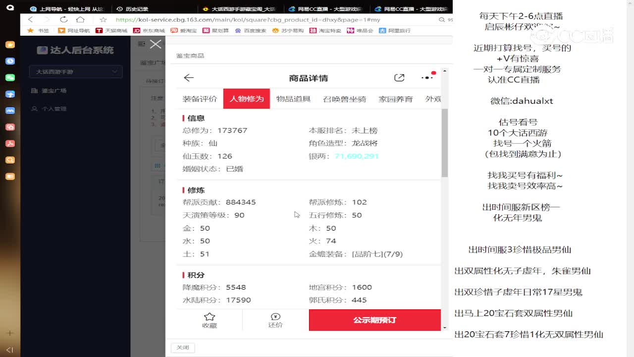This screenshot has height=357, width=634.
Task: Click the 关闭 button below the panel
Action: pos(183,348)
